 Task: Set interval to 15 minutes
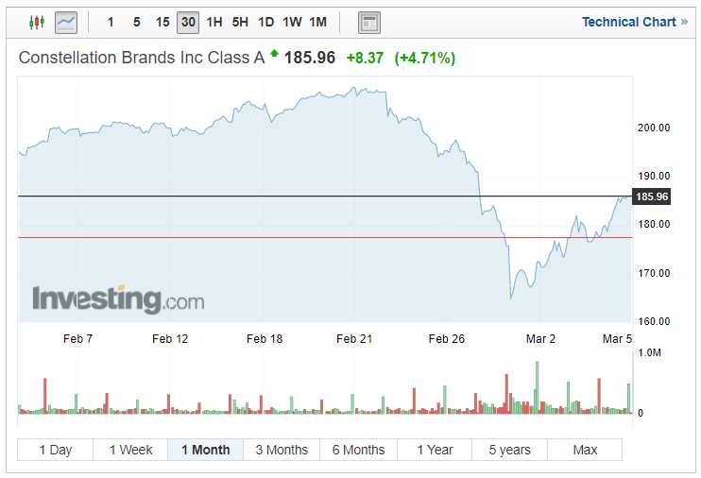coord(162,22)
